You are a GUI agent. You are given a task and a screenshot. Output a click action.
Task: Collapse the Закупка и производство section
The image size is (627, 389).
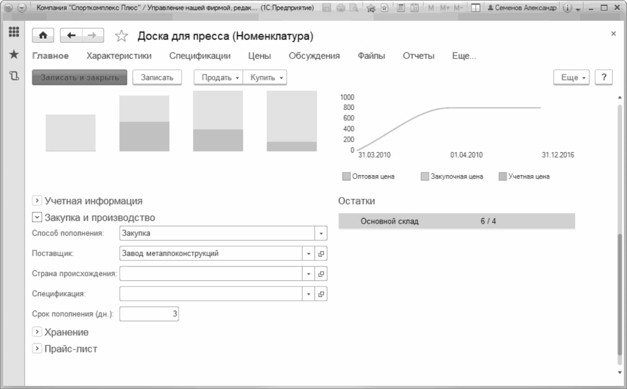pyautogui.click(x=36, y=217)
